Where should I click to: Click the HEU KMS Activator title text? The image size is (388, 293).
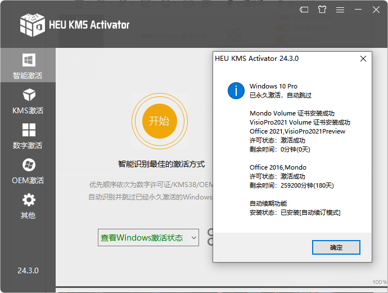89,25
